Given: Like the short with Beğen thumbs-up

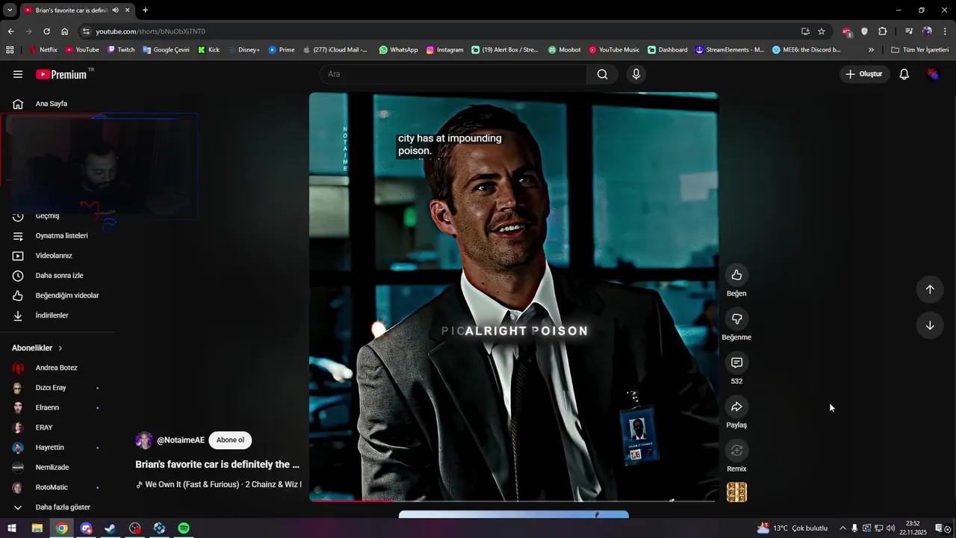Looking at the screenshot, I should [736, 275].
